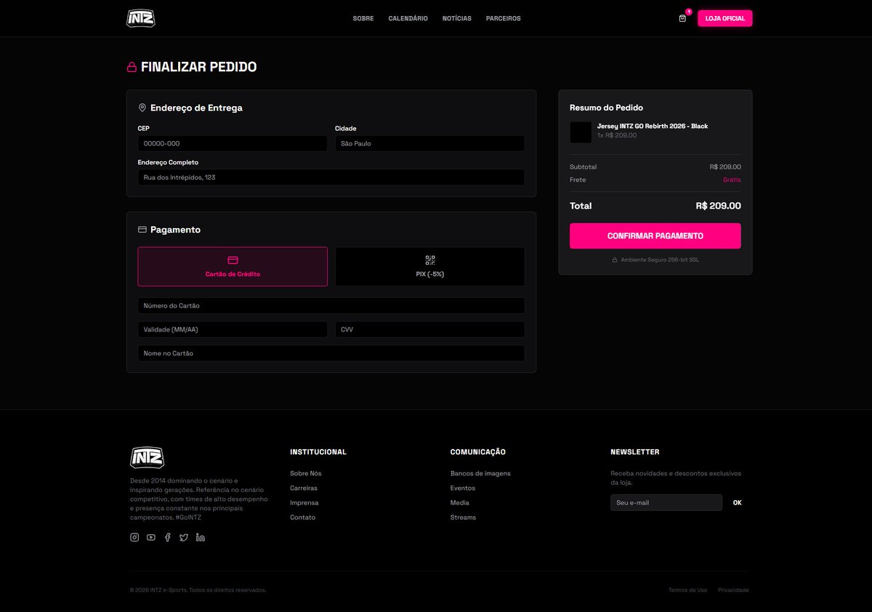Image resolution: width=872 pixels, height=612 pixels.
Task: Click the Loja Oficial button
Action: point(725,18)
